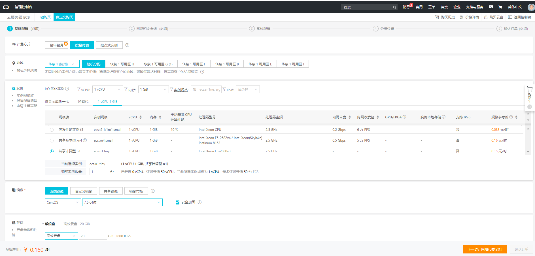Image resolution: width=535 pixels, height=256 pixels.
Task: Open the 简体中文 language menu
Action: tap(515, 7)
